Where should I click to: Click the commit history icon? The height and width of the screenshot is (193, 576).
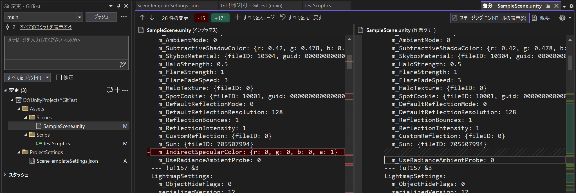pyautogui.click(x=7, y=27)
